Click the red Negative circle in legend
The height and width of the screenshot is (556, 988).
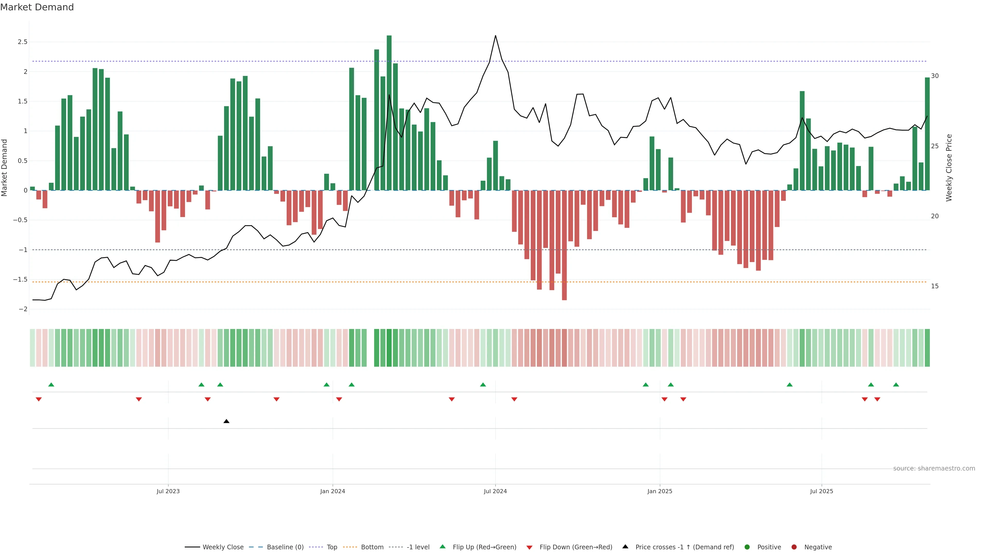(794, 547)
